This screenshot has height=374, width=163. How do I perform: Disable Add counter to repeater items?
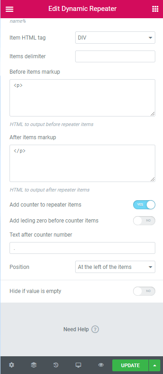(x=144, y=205)
